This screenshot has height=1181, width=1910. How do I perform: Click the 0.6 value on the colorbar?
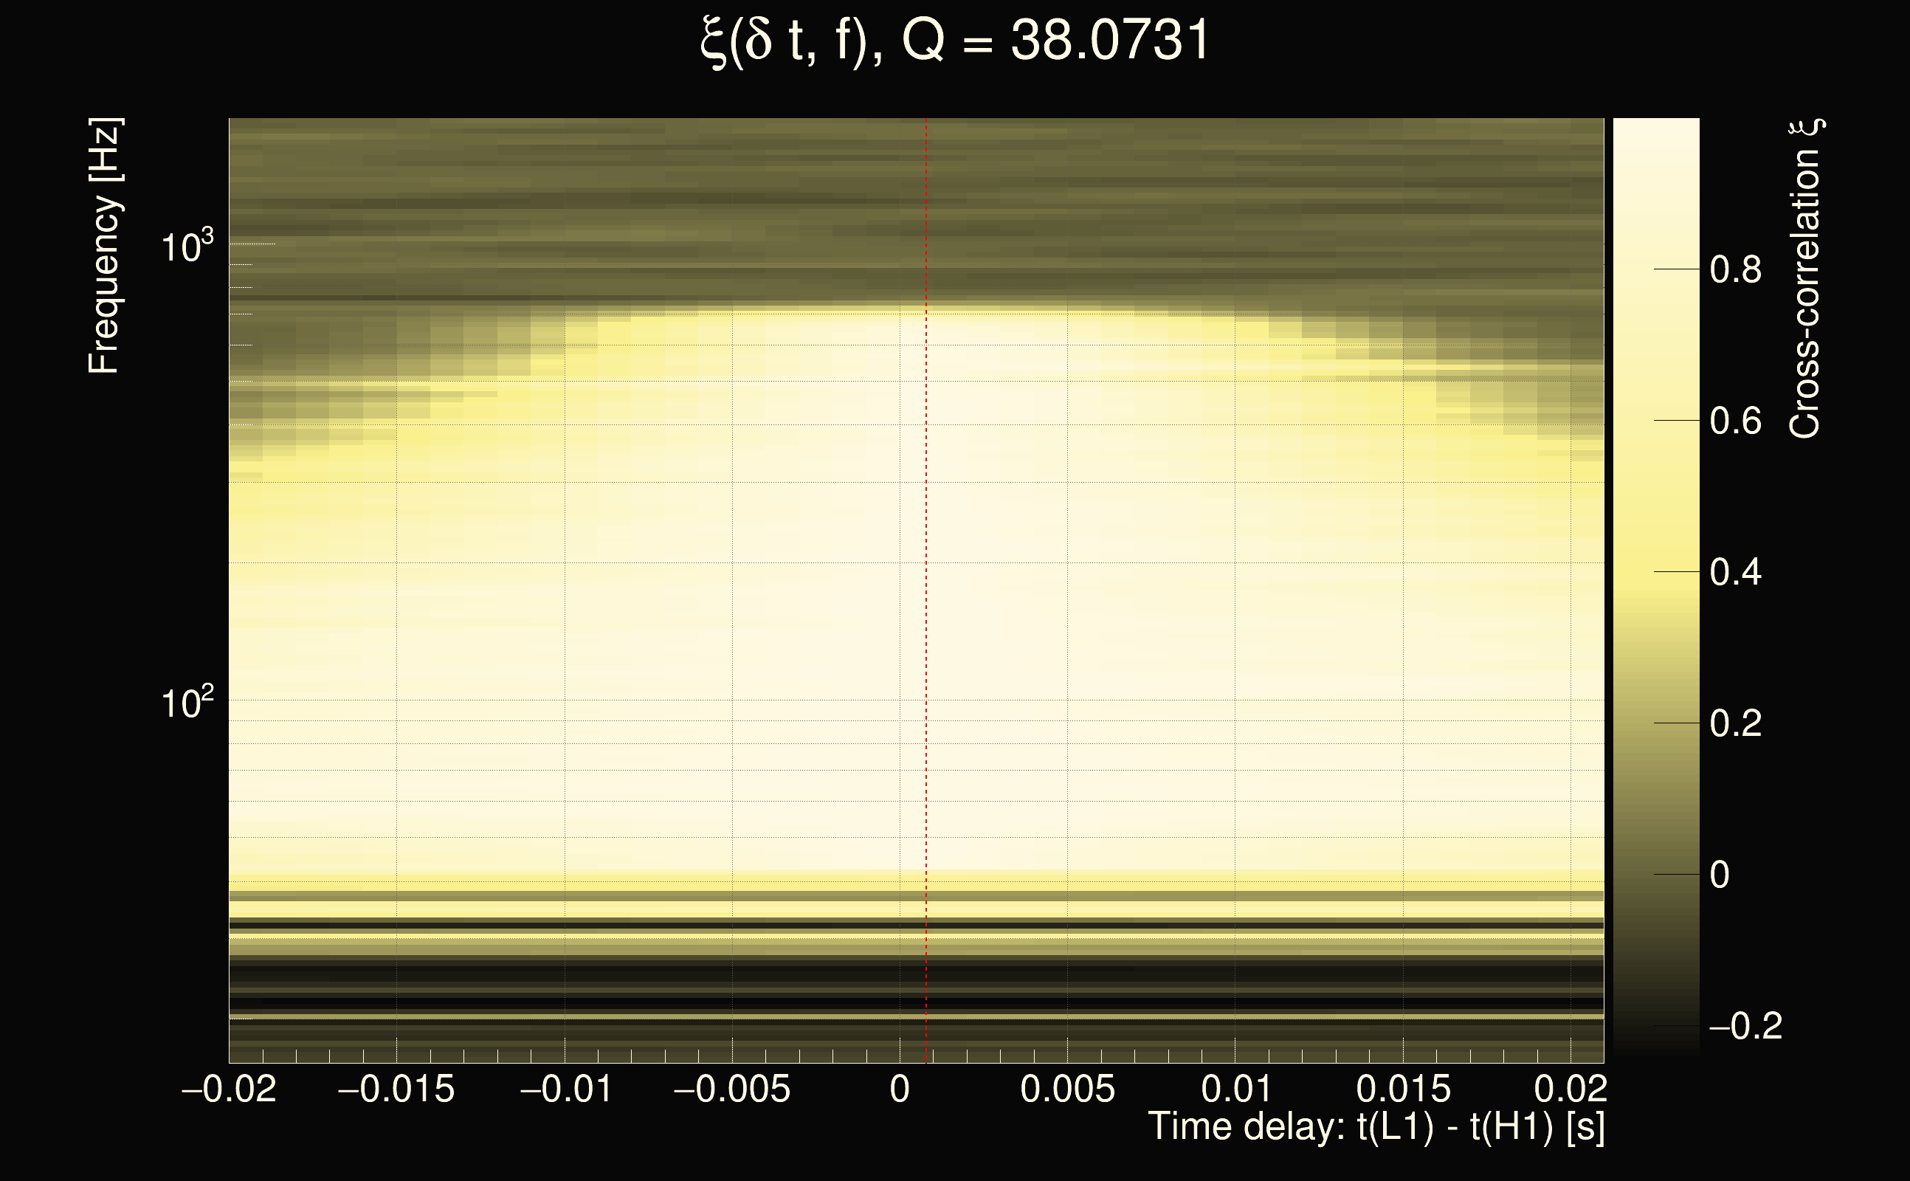pyautogui.click(x=1735, y=421)
